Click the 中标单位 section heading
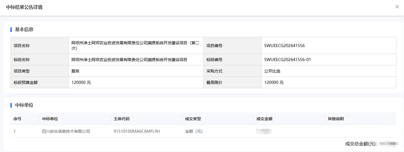This screenshot has width=404, height=152. [x=24, y=105]
